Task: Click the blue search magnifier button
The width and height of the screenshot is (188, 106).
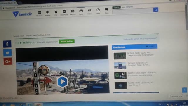Action: pos(156,10)
